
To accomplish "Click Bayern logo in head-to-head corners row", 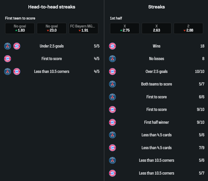I will 17,71.
